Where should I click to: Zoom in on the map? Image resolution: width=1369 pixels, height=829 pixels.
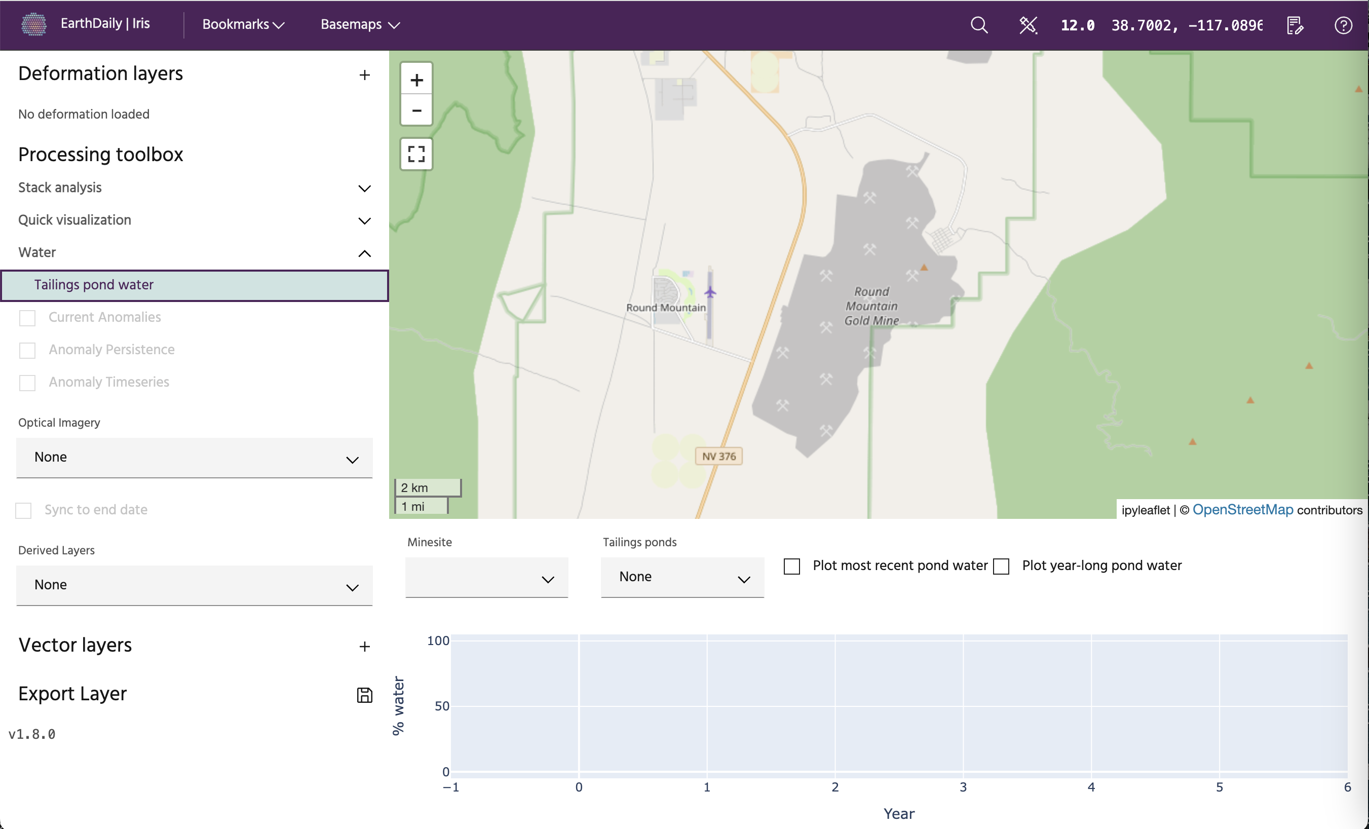point(416,80)
